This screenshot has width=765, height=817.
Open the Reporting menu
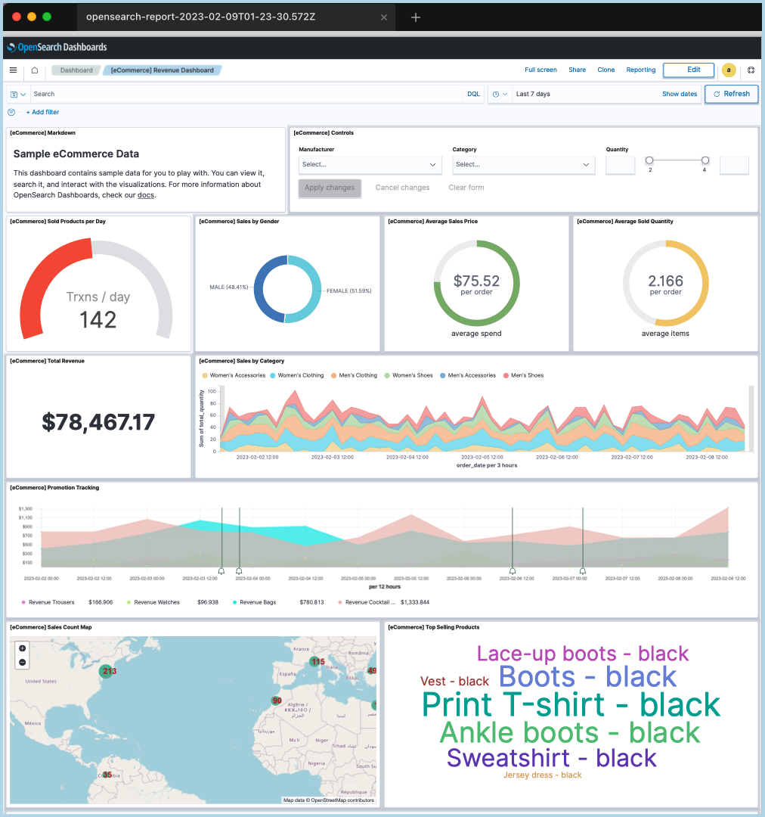[640, 70]
